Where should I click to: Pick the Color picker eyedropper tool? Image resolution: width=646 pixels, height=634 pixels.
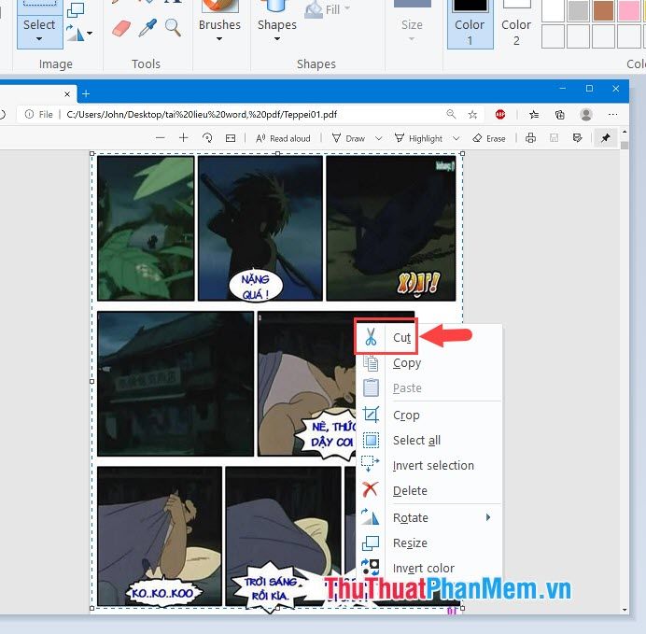click(147, 28)
